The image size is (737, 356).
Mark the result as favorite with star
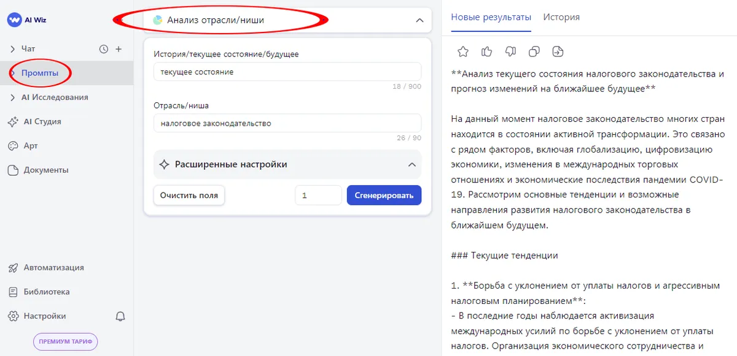462,51
